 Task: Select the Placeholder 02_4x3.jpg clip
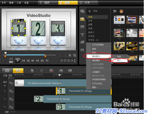[73, 99]
